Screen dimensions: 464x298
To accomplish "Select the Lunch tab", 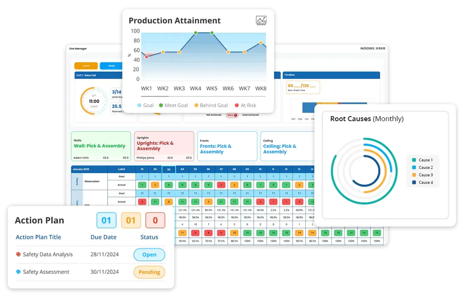I will (x=86, y=66).
